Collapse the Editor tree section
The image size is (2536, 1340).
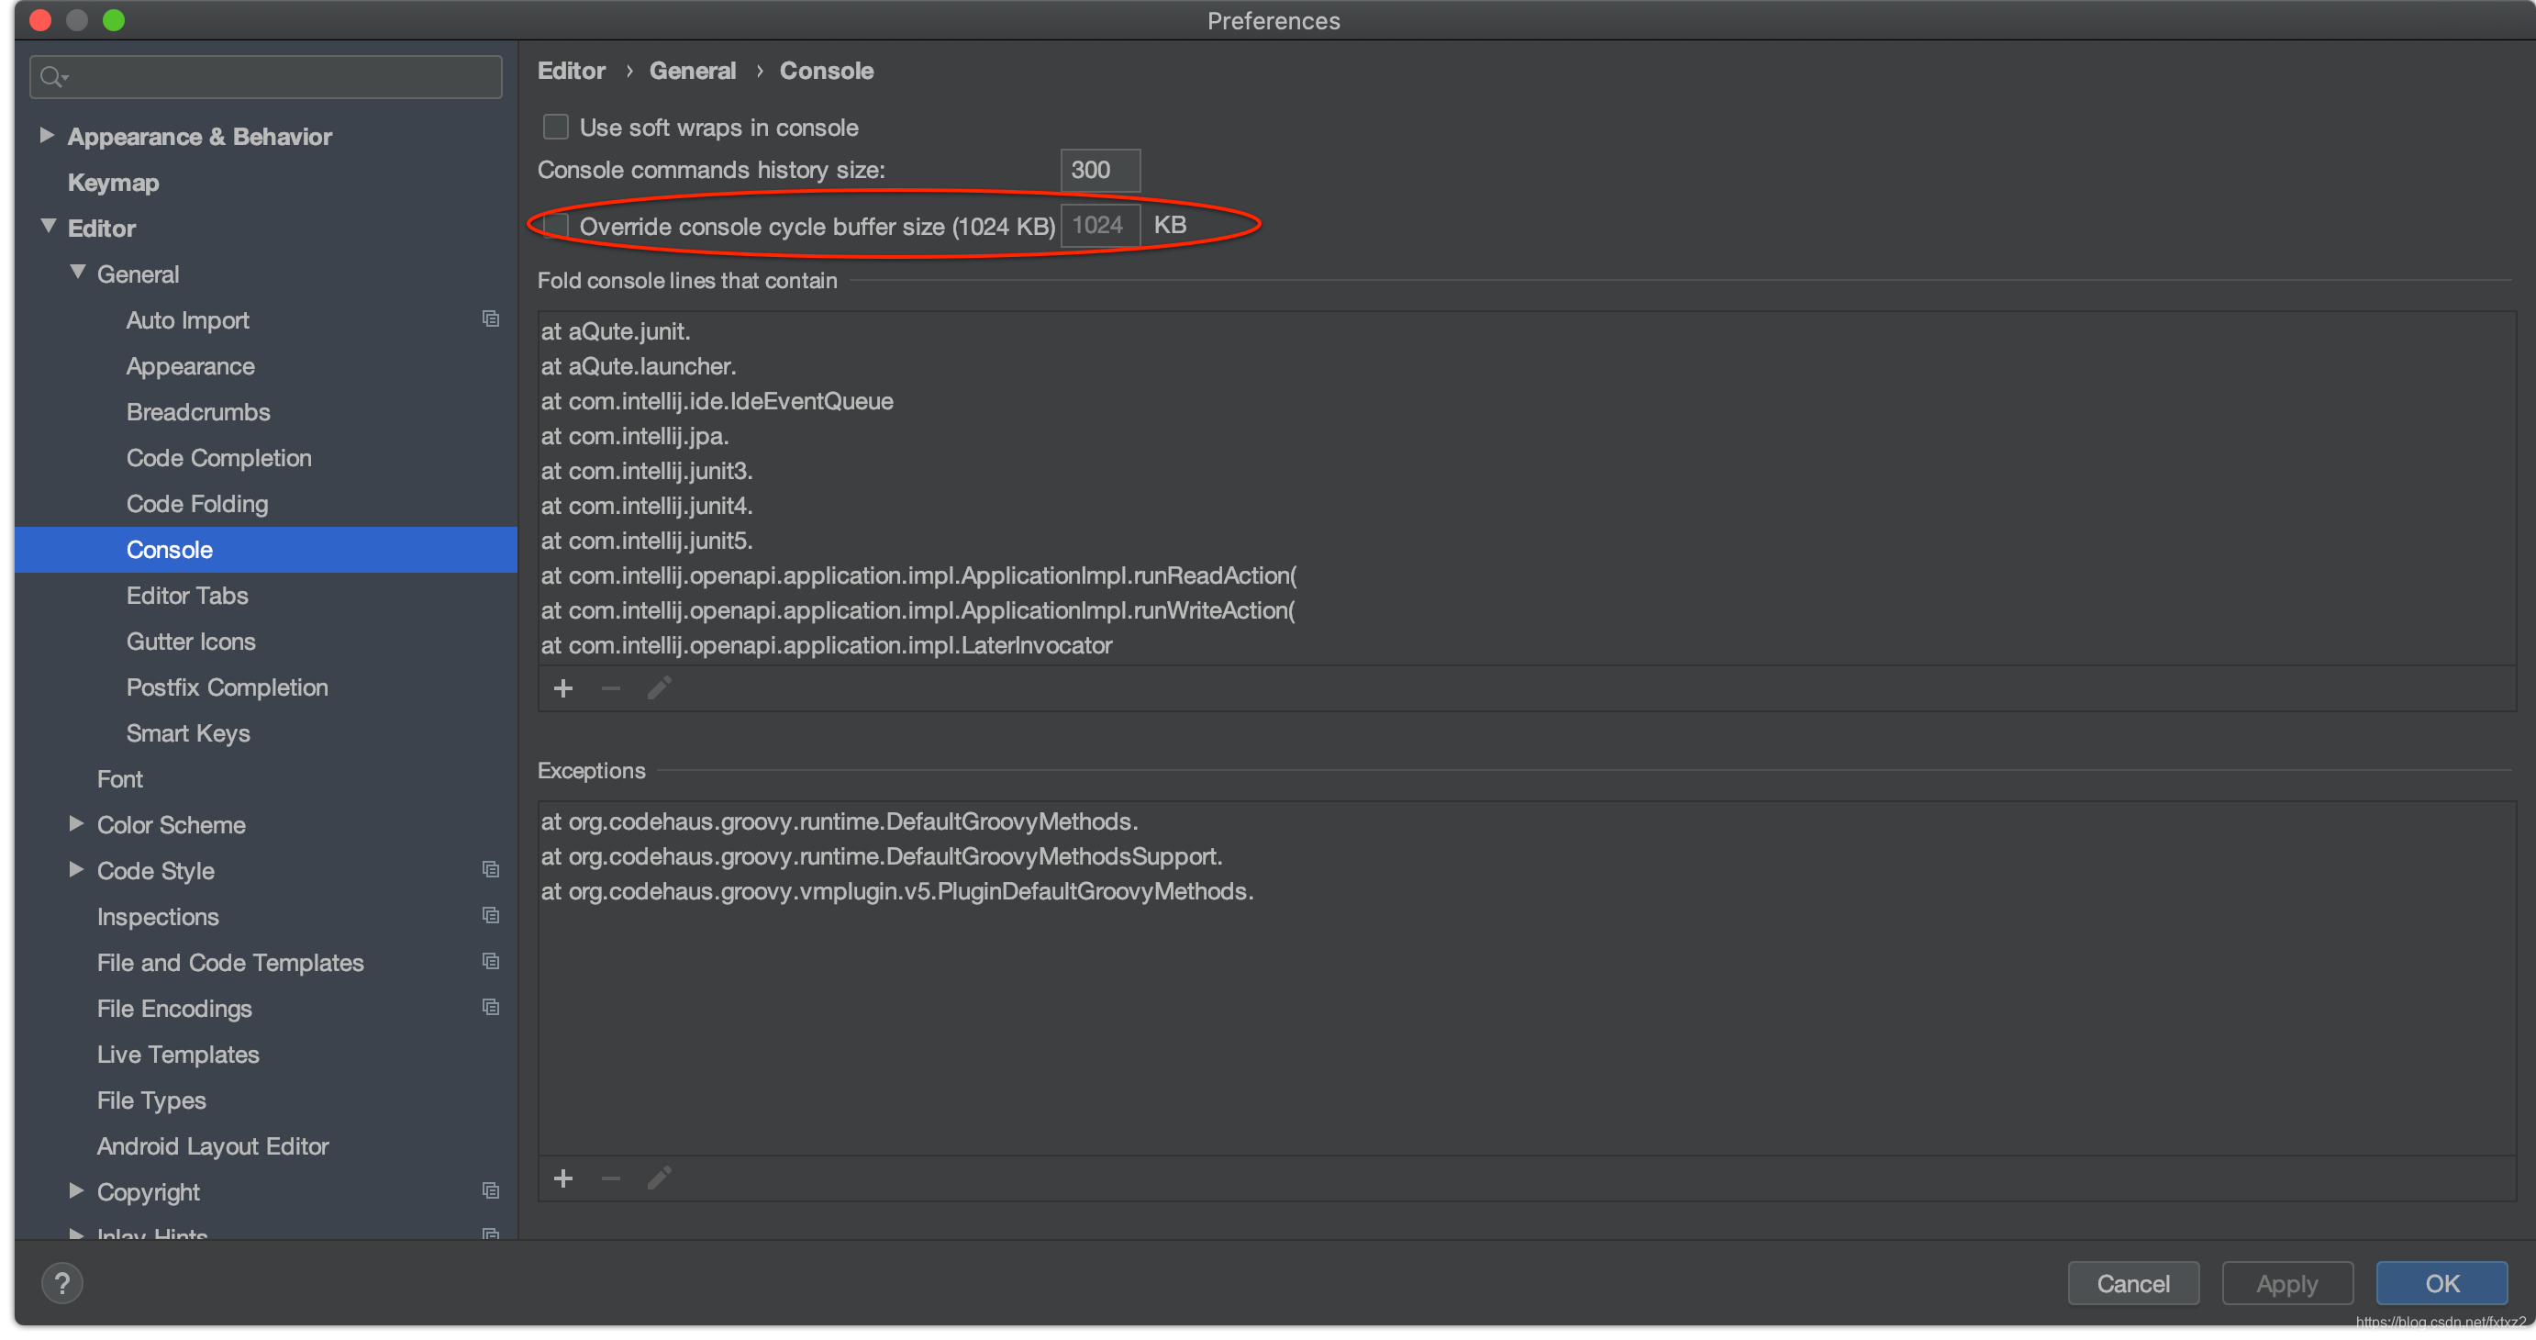pyautogui.click(x=49, y=228)
